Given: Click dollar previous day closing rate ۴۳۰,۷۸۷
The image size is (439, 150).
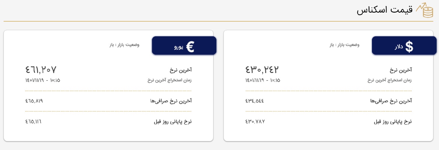Looking at the screenshot, I should coord(255,121).
